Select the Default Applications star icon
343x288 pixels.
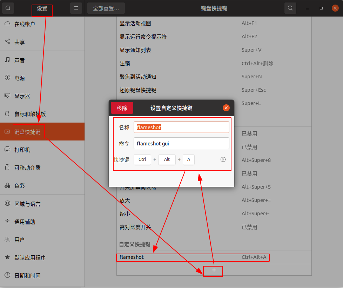pyautogui.click(x=7, y=257)
